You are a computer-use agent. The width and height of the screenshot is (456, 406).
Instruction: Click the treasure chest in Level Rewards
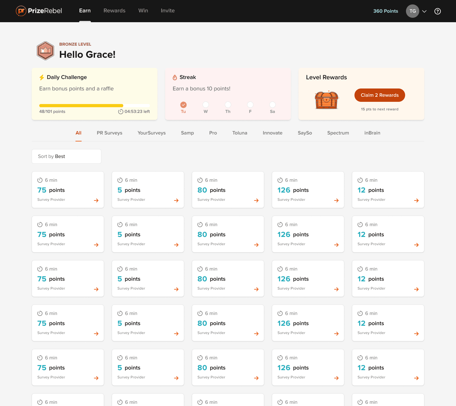327,100
